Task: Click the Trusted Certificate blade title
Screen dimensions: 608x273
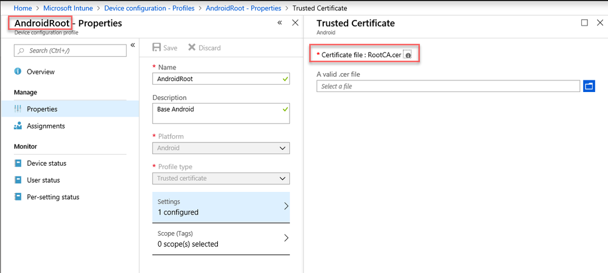Action: [x=355, y=23]
